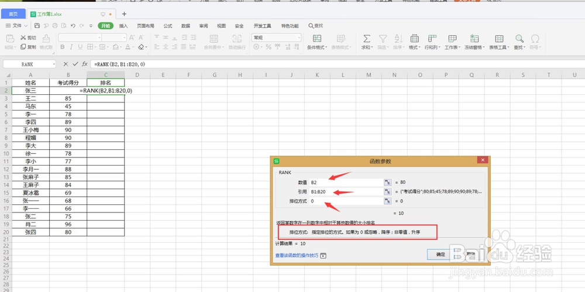Image resolution: width=585 pixels, height=292 pixels.
Task: Switch to the 插入 ribbon tab
Action: 123,26
